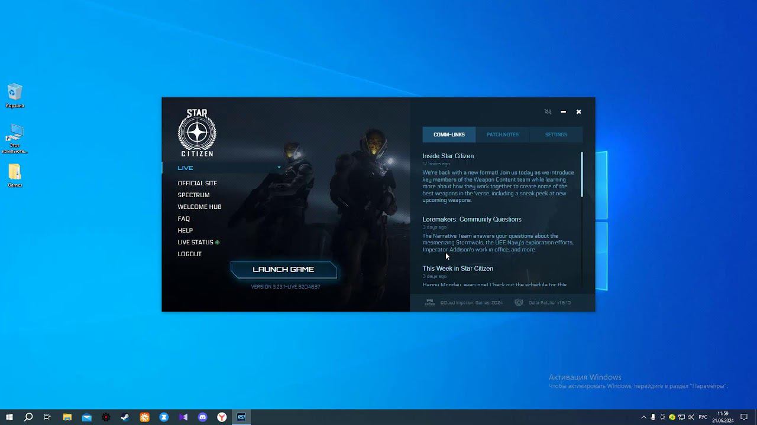
Task: Click the comm-links scrollbar thumb
Action: pos(582,174)
